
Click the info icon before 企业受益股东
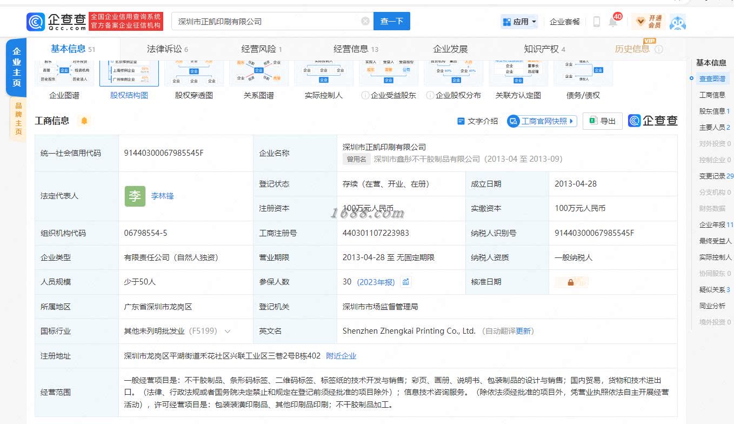click(365, 95)
